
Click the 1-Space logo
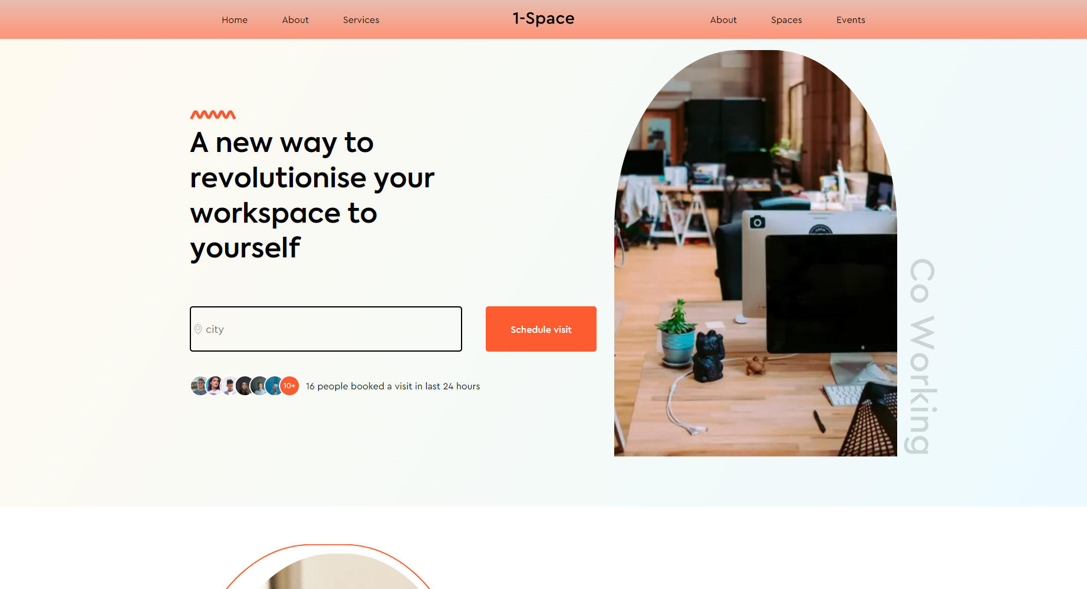[x=543, y=19]
